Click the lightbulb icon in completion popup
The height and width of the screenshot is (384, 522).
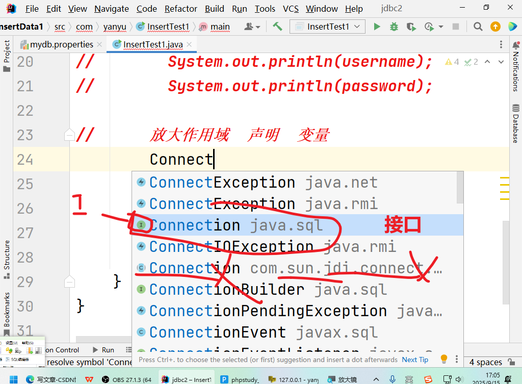tap(444, 359)
